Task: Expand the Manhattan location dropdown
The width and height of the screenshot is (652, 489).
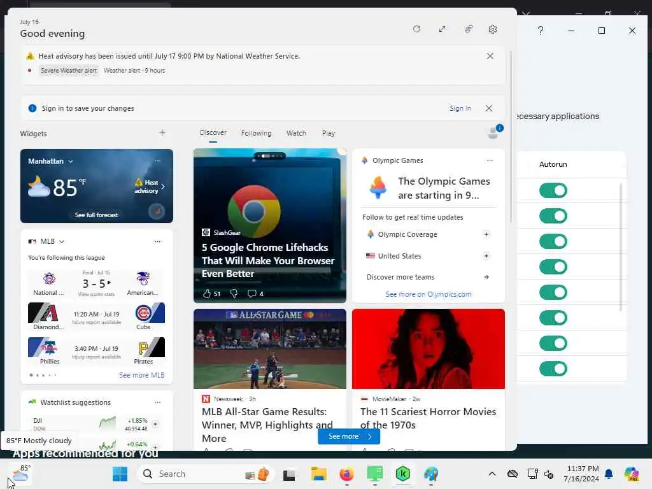Action: [71, 161]
